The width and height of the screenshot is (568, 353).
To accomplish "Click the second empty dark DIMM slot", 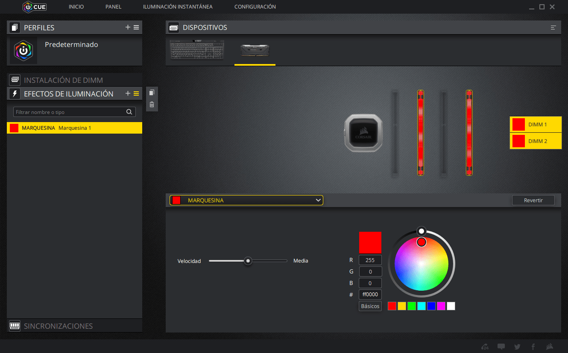I will click(x=444, y=133).
